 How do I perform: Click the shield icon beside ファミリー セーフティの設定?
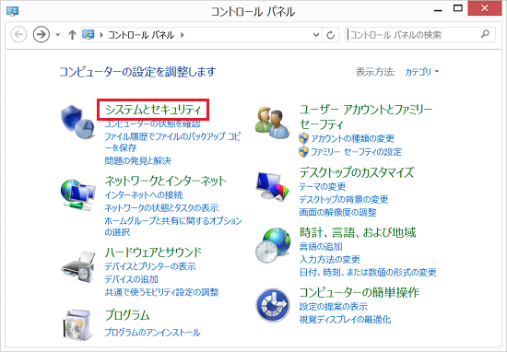tap(303, 152)
